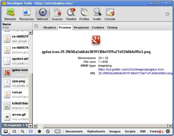Viewport: 174px width, 136px height.
Task: Open the Cookies tab
Action: pyautogui.click(x=98, y=27)
